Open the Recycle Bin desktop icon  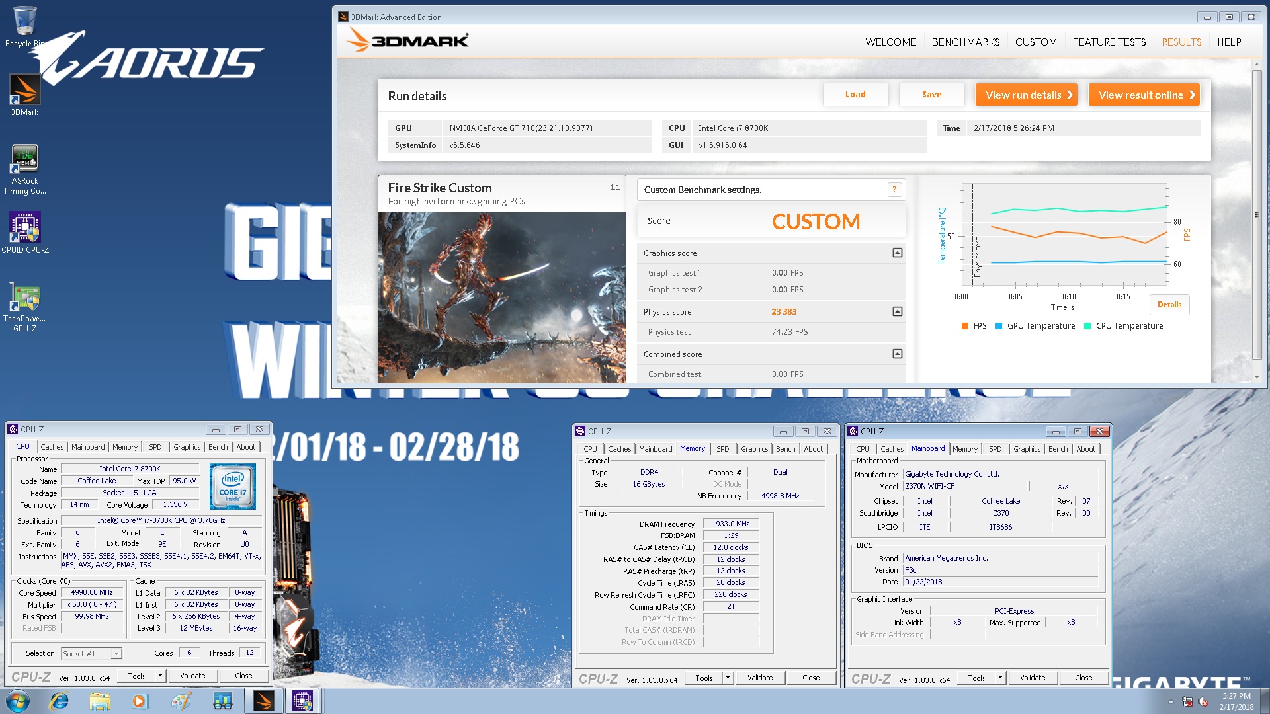[24, 26]
